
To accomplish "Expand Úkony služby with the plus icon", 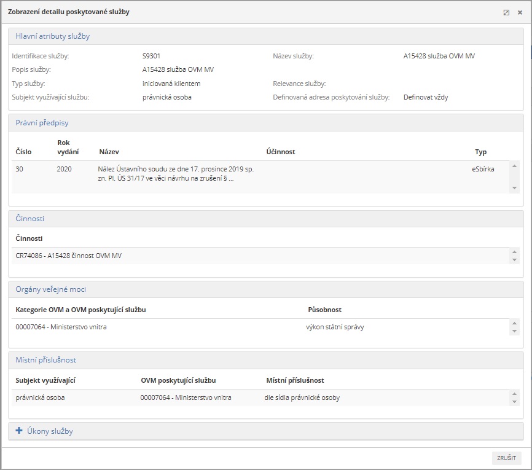I will coord(18,431).
